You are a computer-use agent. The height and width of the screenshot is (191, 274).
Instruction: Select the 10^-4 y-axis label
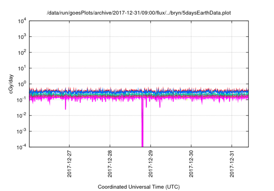[x=21, y=148]
